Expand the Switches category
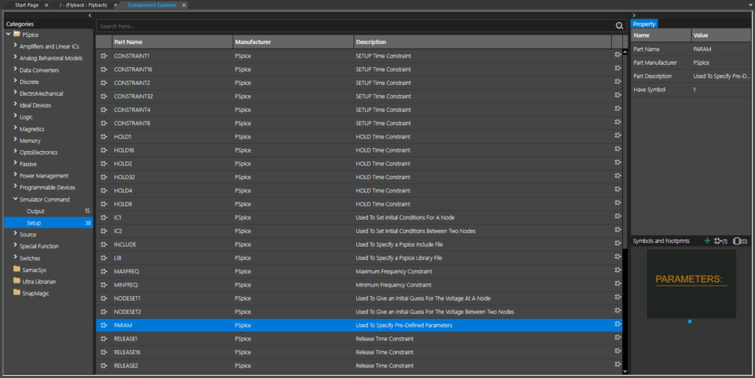The image size is (755, 378). 15,257
